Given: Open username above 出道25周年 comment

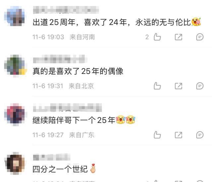Looking at the screenshot, I should pyautogui.click(x=66, y=10).
